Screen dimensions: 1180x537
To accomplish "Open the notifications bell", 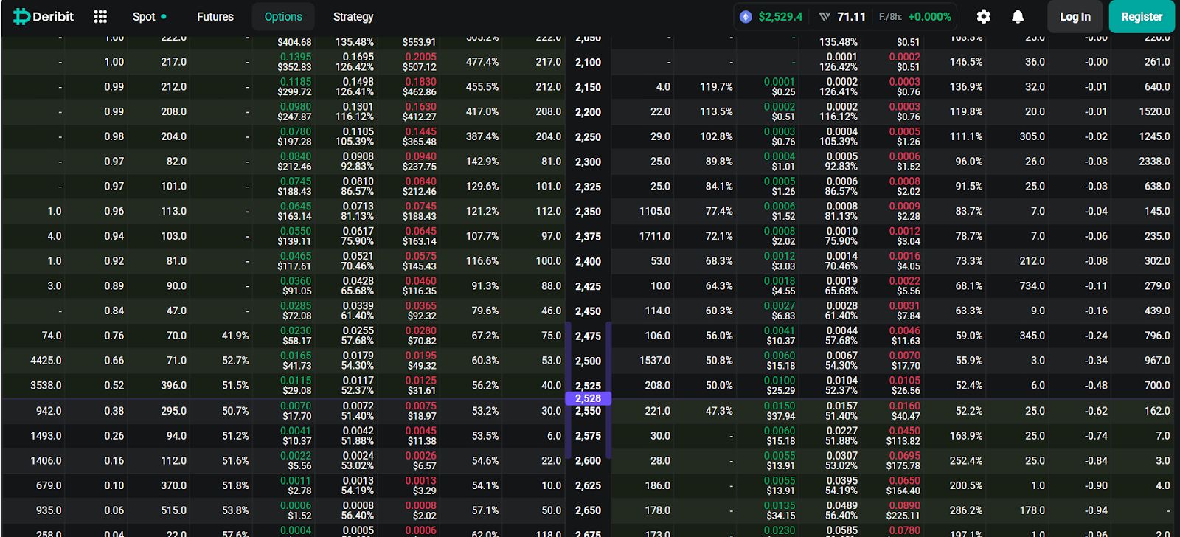I will pyautogui.click(x=1018, y=16).
